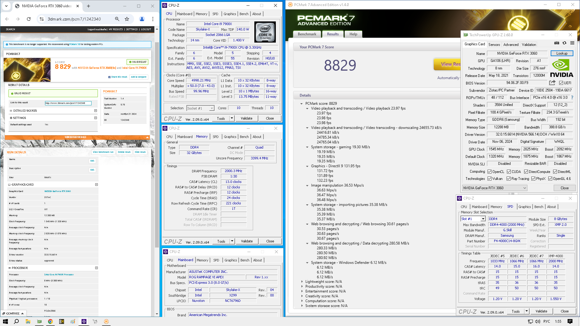Export the BIOS using the GPU-Z share arrow icon
The height and width of the screenshot is (326, 580).
click(x=552, y=83)
